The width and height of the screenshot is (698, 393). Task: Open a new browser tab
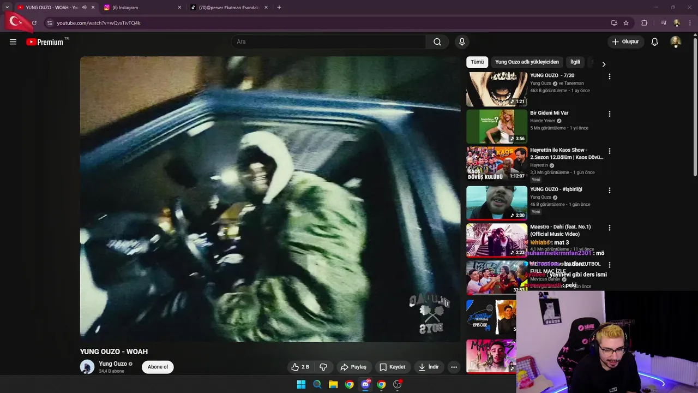tap(279, 8)
